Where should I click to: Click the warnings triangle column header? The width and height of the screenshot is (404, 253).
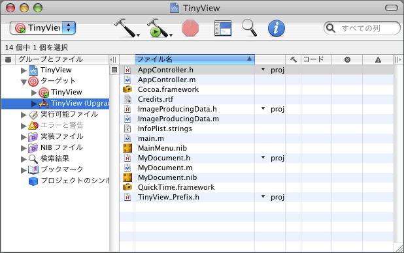[x=378, y=59]
